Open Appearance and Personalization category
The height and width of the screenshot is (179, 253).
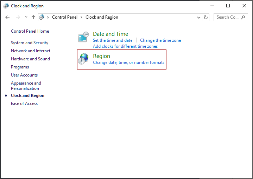coord(26,86)
